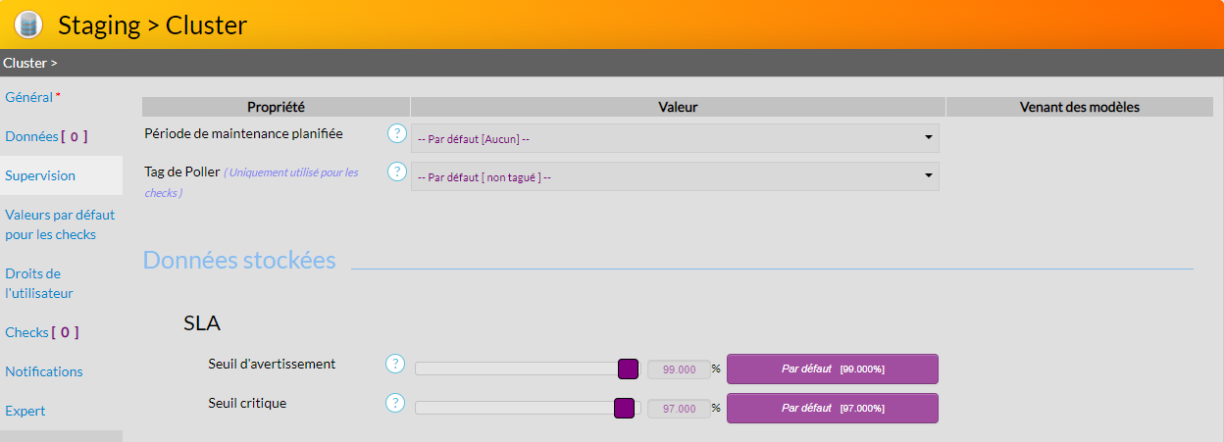Click help icon for Seuil d'avertissement
The image size is (1224, 442).
(x=395, y=364)
